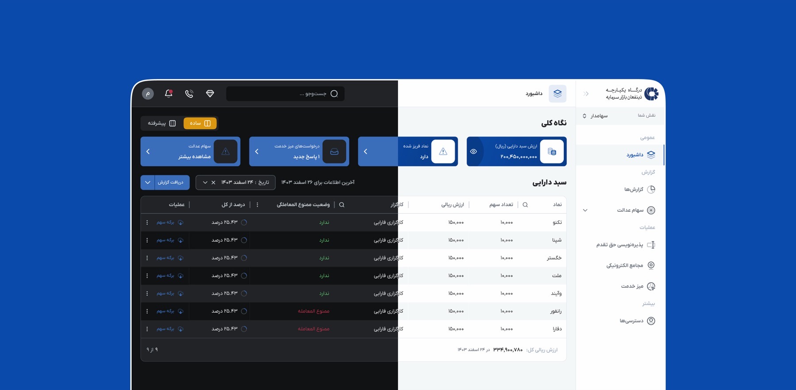Image resolution: width=796 pixels, height=390 pixels.
Task: Click the coins icon on the ارزش سبد دارایی card
Action: coord(552,152)
